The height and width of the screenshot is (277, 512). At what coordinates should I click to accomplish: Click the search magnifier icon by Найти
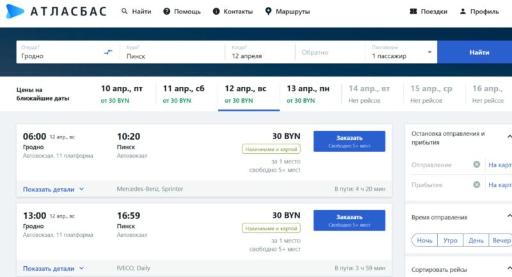124,11
